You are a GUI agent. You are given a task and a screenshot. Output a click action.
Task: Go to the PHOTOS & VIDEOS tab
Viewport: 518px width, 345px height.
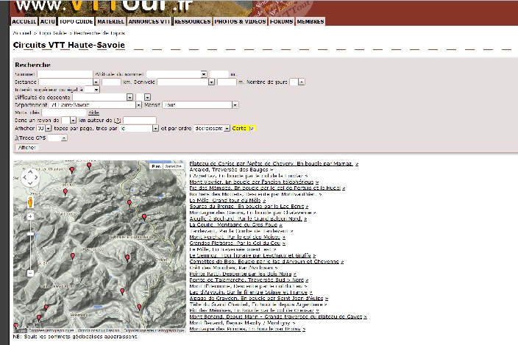coord(241,21)
